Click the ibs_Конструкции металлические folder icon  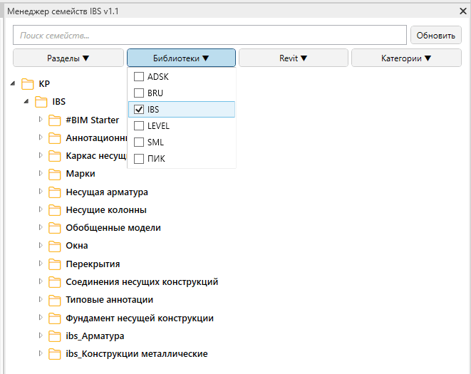pos(55,354)
